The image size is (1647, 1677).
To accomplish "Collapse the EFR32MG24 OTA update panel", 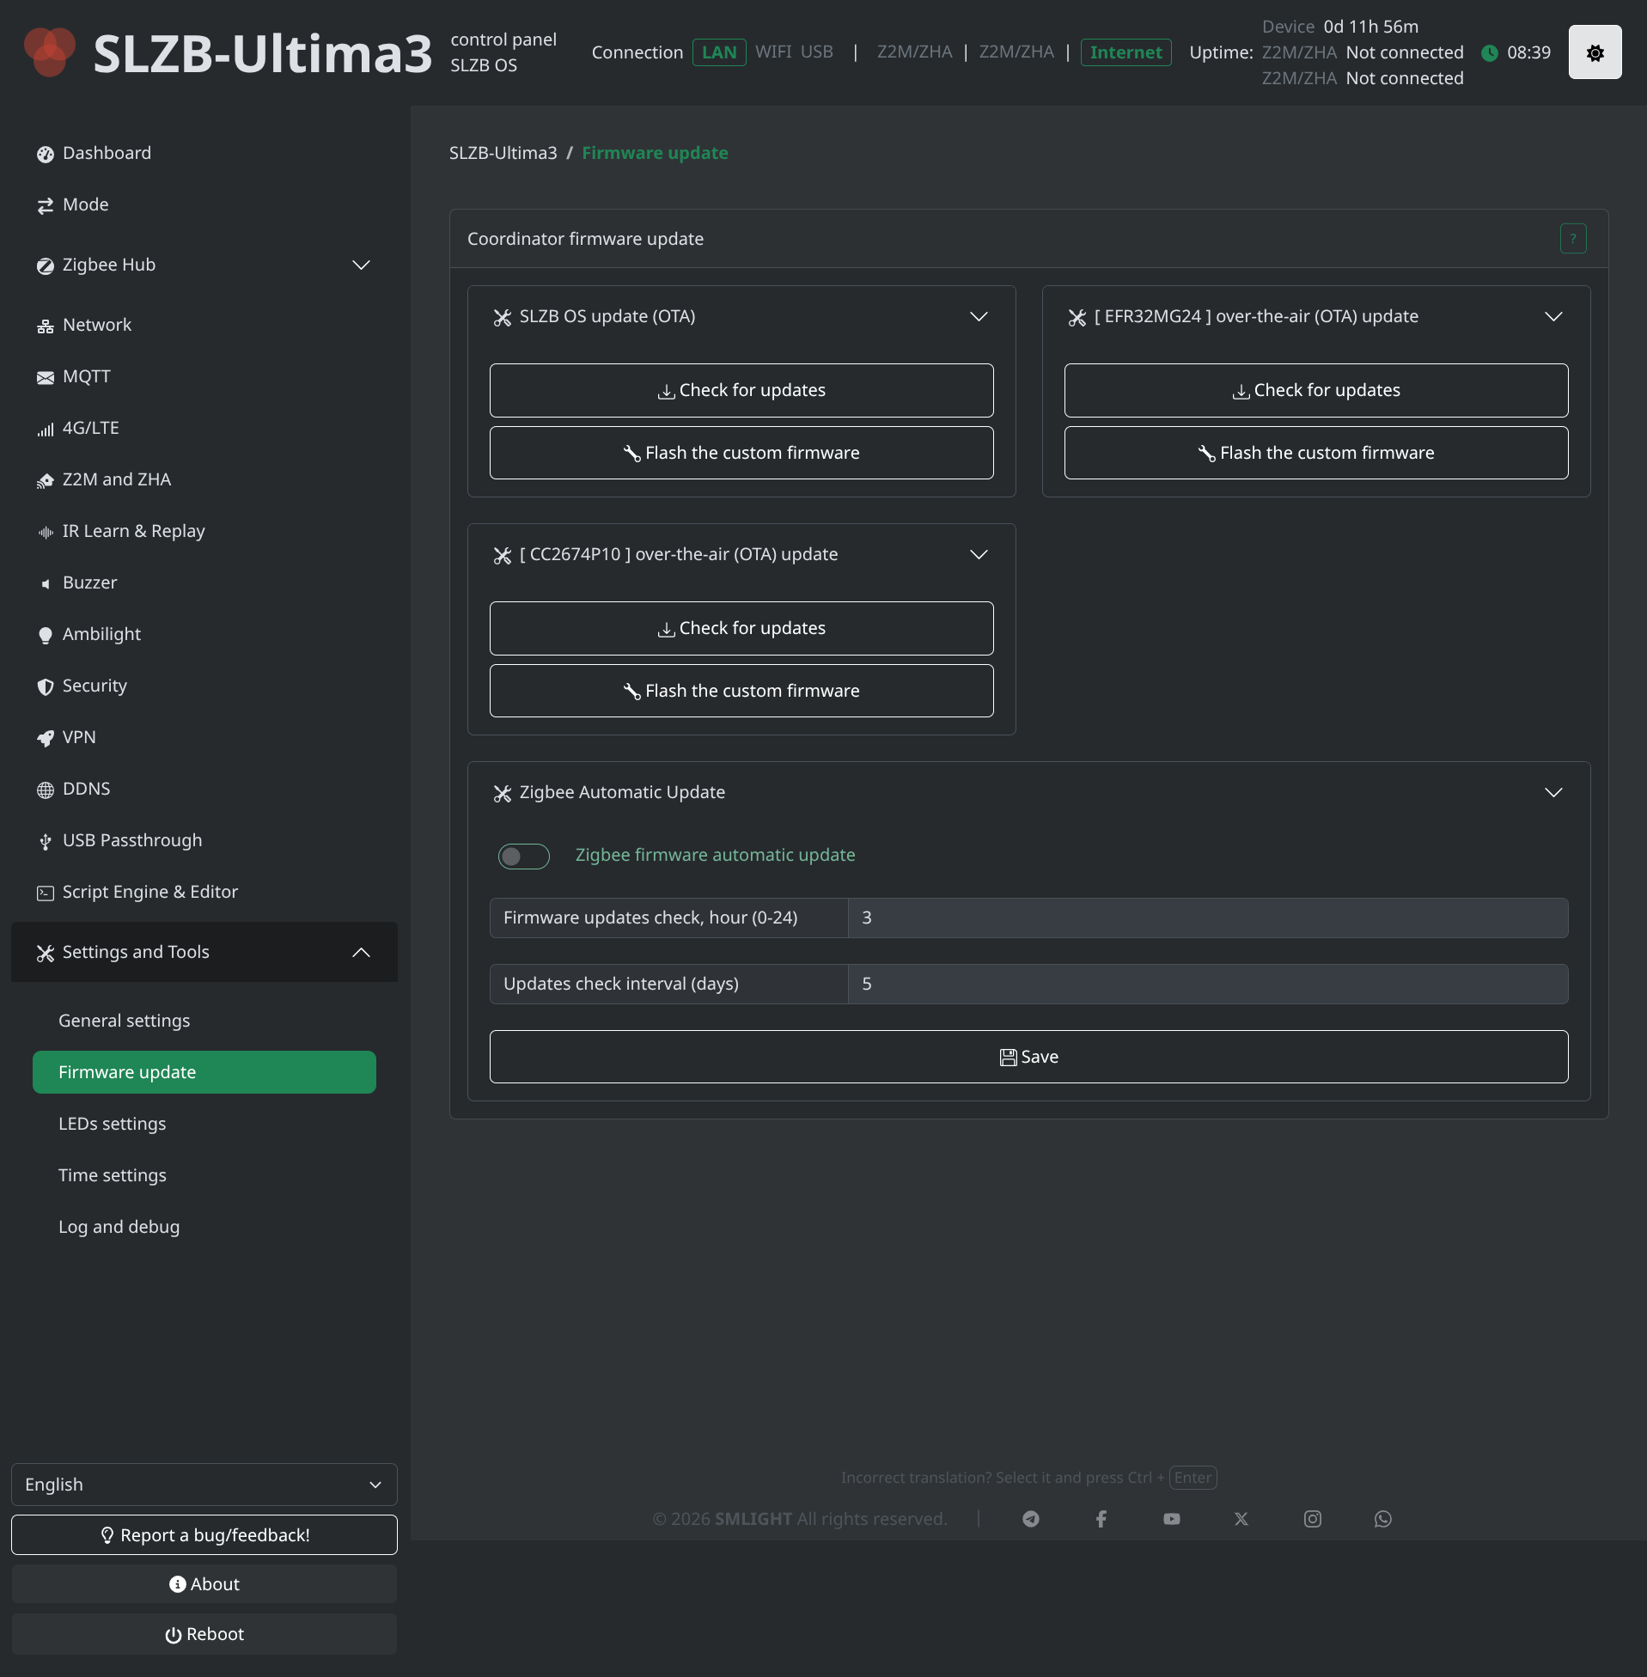I will (x=1553, y=316).
